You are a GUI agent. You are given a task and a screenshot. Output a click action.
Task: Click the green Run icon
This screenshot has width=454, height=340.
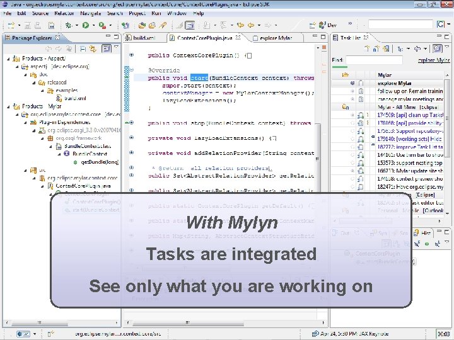tap(85, 25)
